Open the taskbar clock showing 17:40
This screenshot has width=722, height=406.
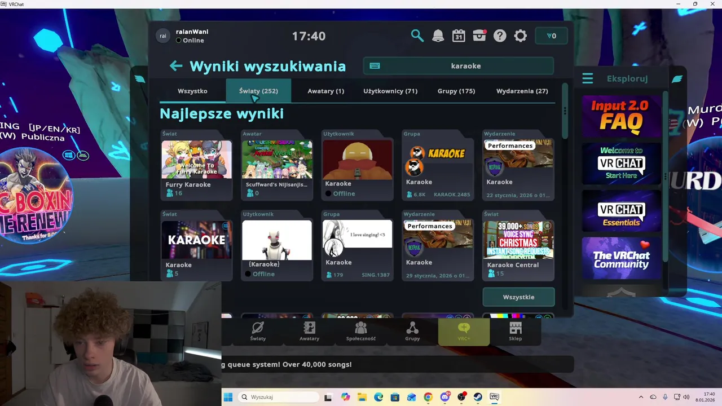pos(706,397)
